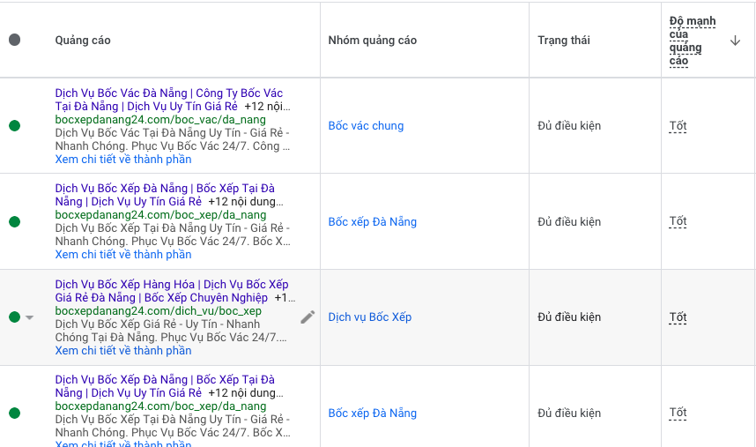The height and width of the screenshot is (447, 756).
Task: Click pencil edit icon on Dịch Vụ Bốc Xếp Hàng Hóa ad
Action: 308,317
